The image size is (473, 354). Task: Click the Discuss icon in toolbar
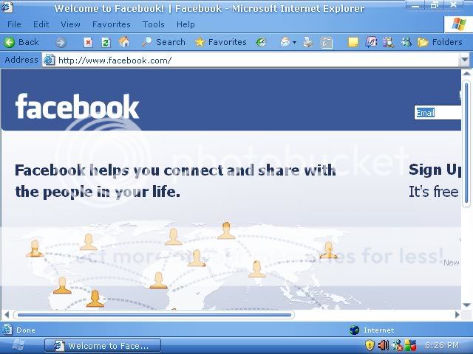pyautogui.click(x=371, y=42)
